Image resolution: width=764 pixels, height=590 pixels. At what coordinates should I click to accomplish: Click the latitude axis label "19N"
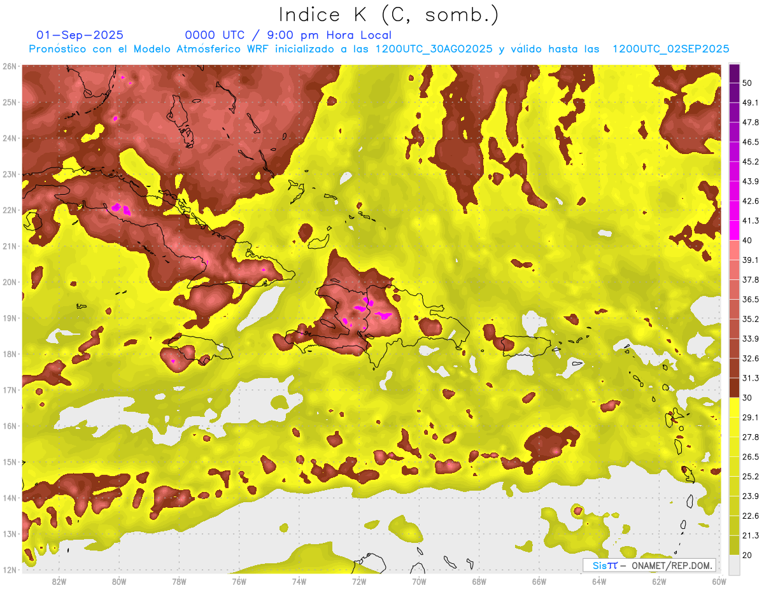[x=9, y=318]
